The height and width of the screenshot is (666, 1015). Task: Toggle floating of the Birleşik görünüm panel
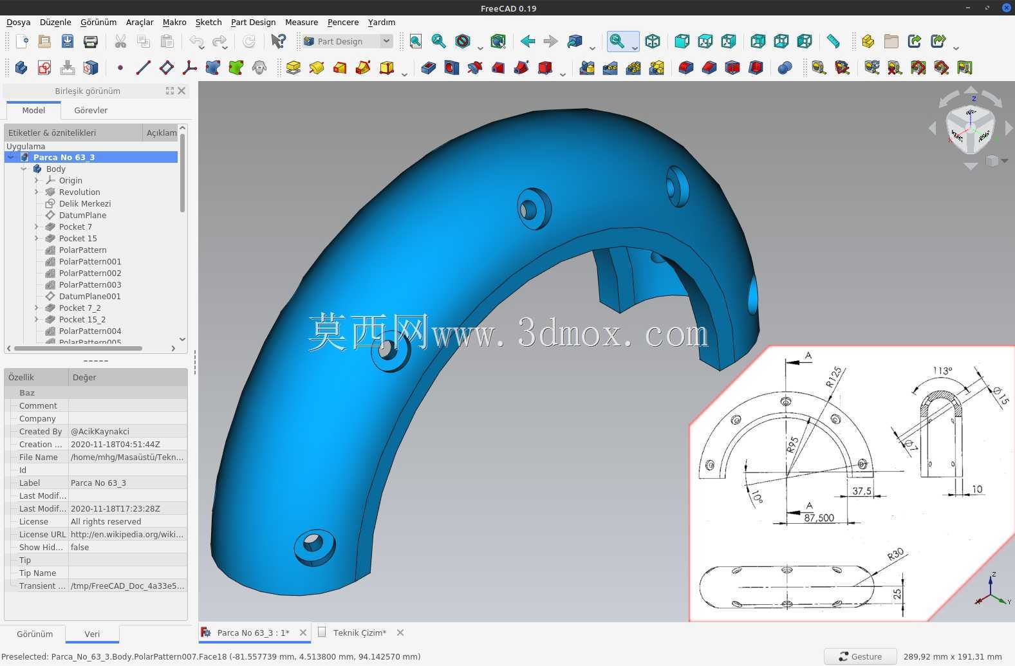[170, 91]
